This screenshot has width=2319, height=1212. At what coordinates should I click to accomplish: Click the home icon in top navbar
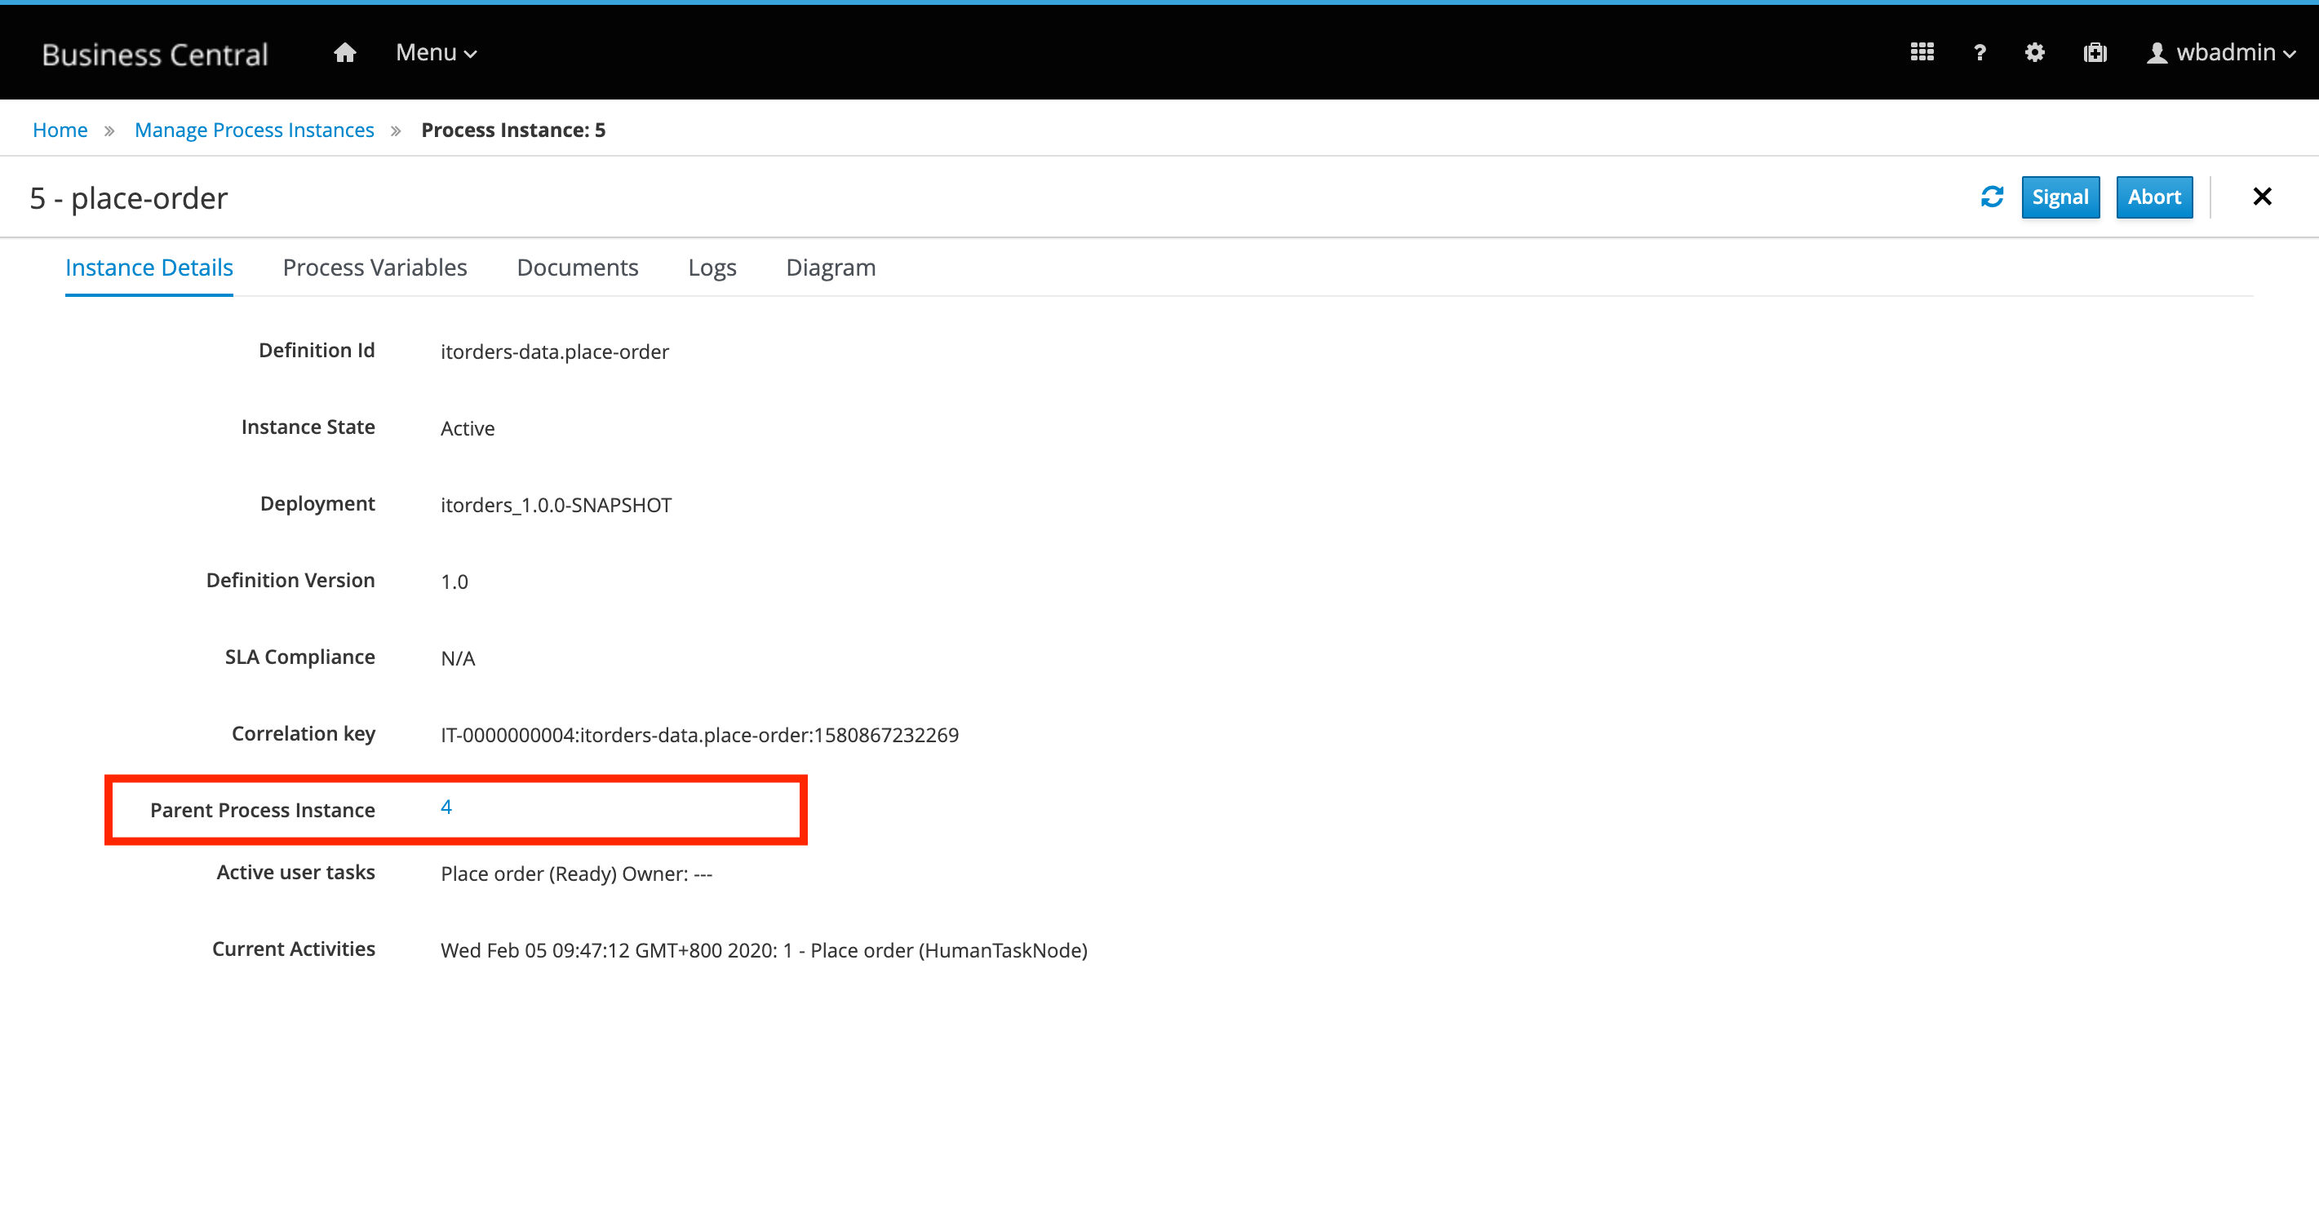345,53
